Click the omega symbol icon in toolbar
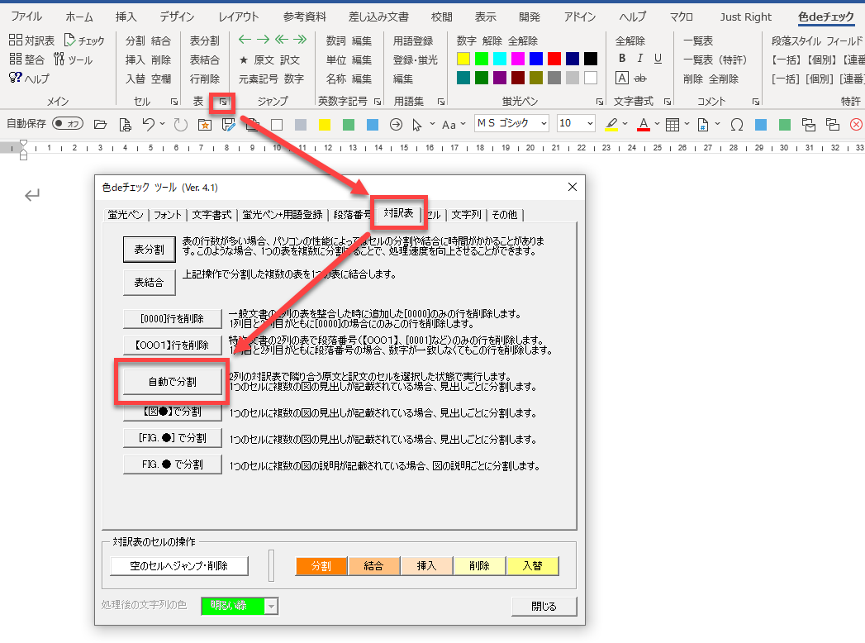This screenshot has width=865, height=643. tap(737, 124)
